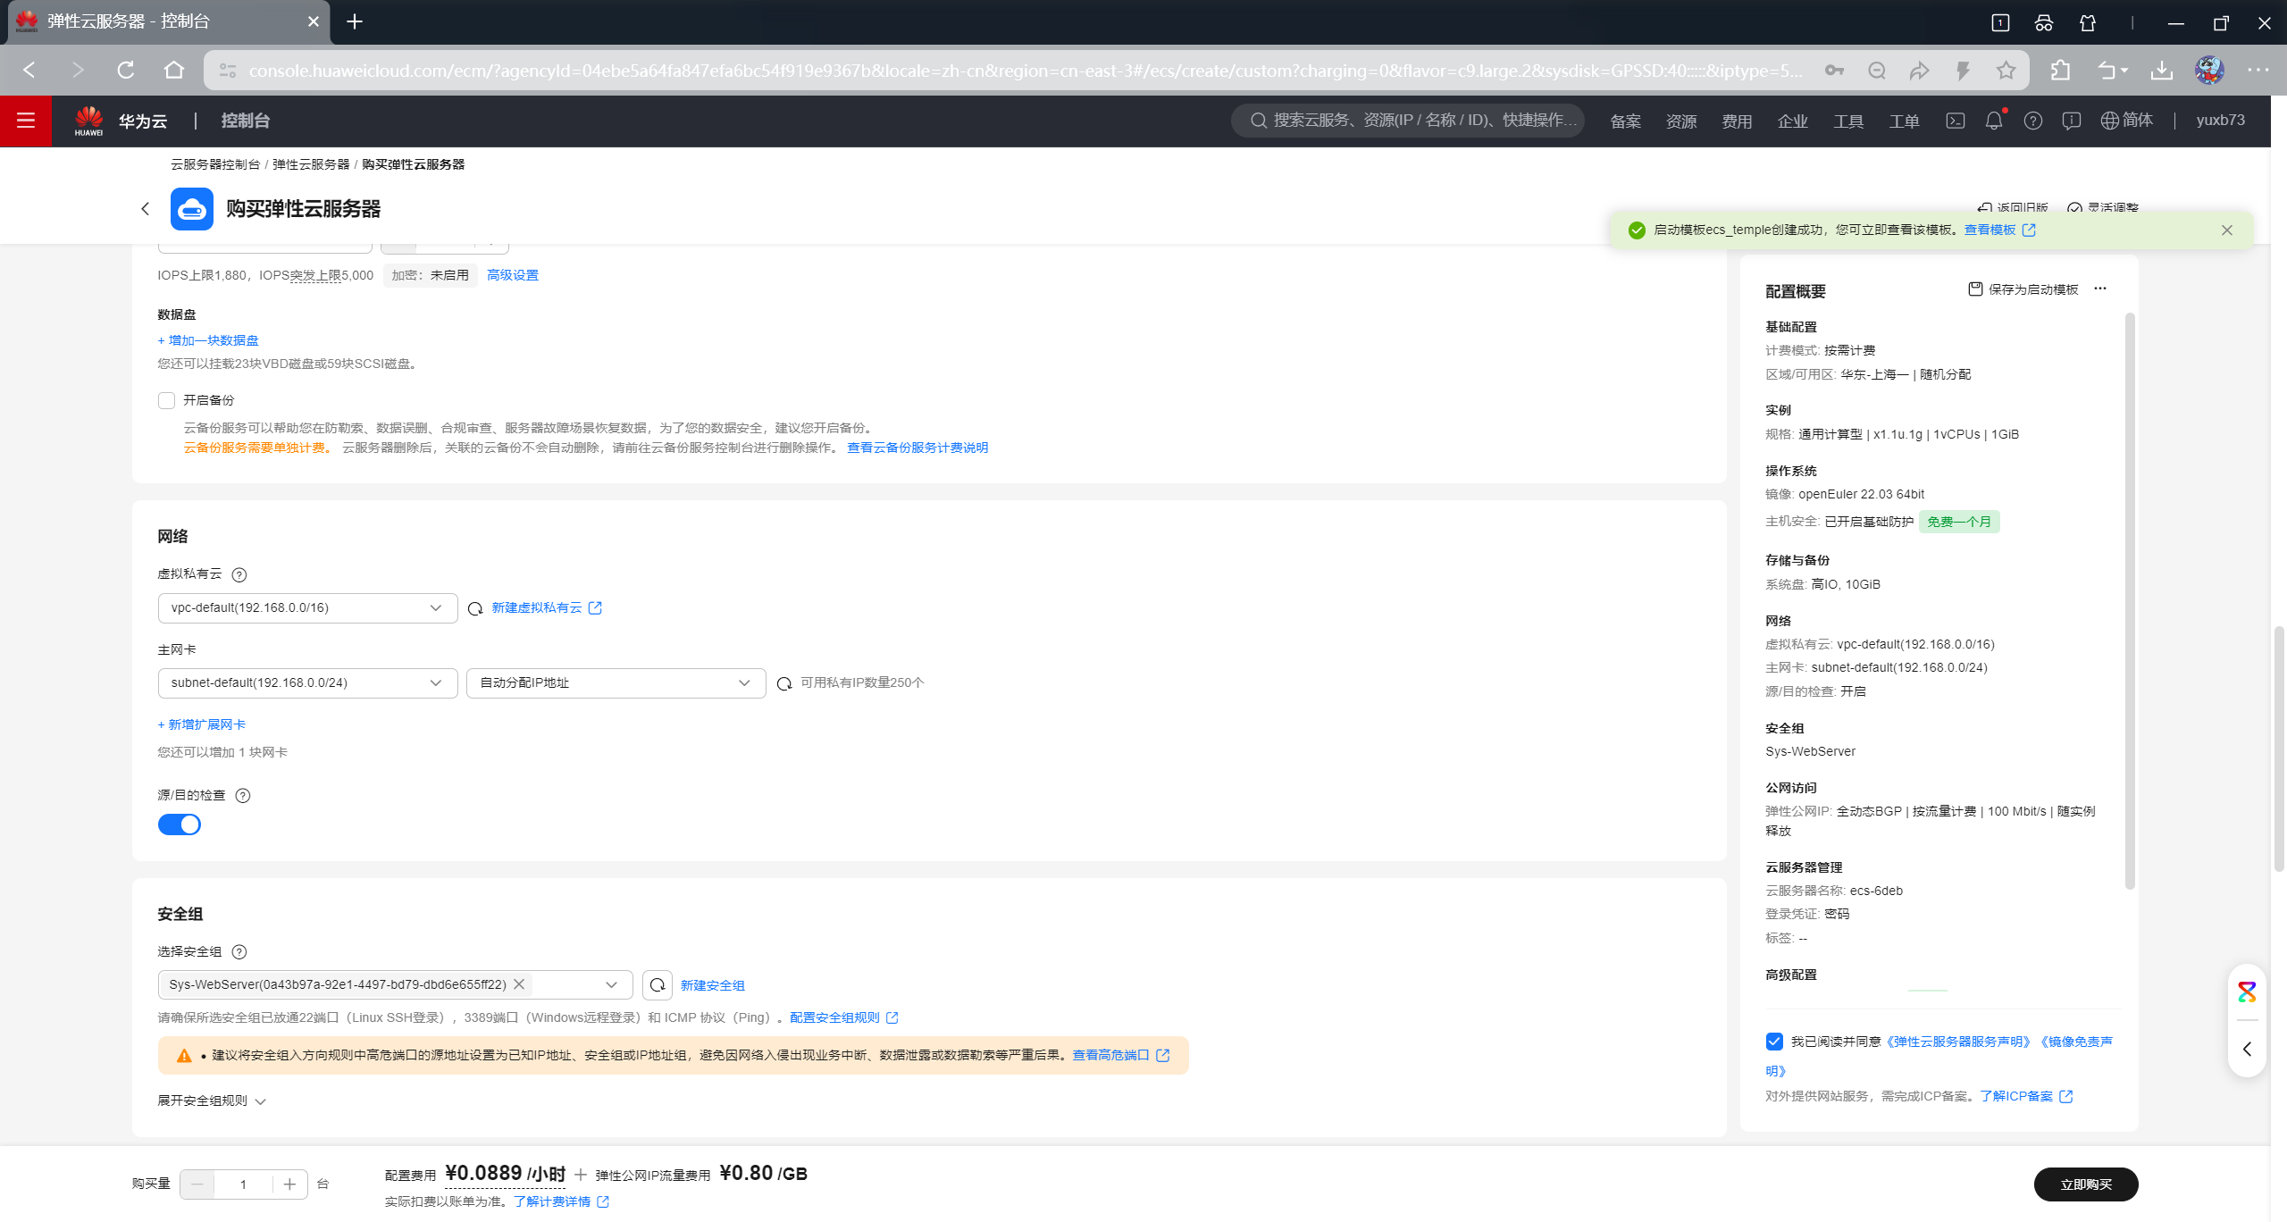Uncheck the service agreement checkbox
Screen dimensions: 2287x1222
1774,1042
